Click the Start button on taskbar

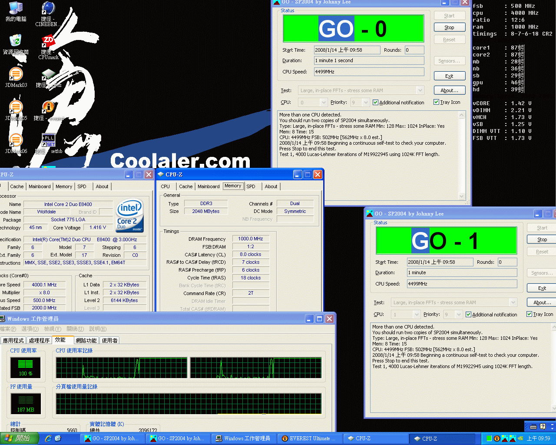pyautogui.click(x=20, y=438)
